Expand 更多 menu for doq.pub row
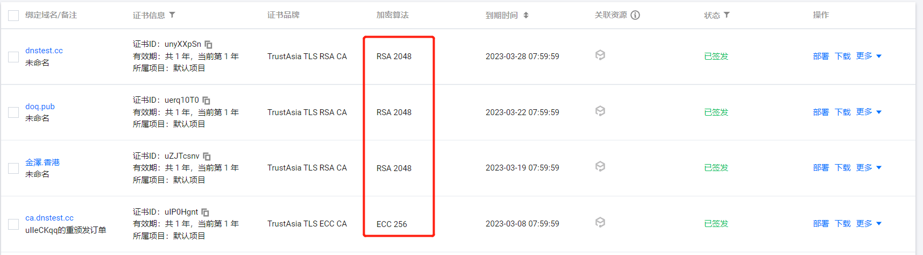Image resolution: width=923 pixels, height=255 pixels. click(x=869, y=112)
